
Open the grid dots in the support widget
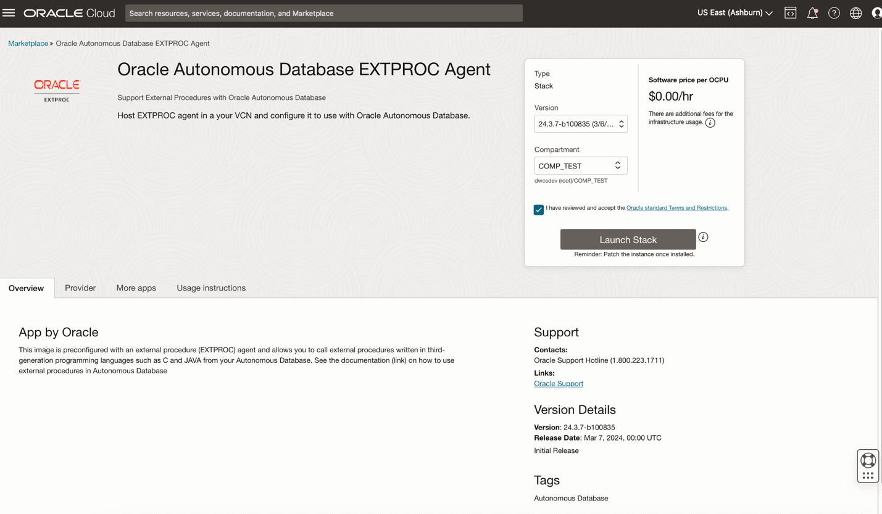click(x=868, y=474)
